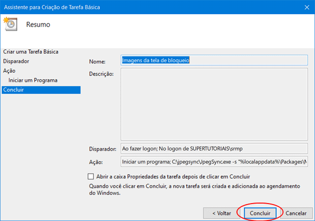The width and height of the screenshot is (315, 221).
Task: Click the 'Resumo' header title
Action: tap(38, 24)
